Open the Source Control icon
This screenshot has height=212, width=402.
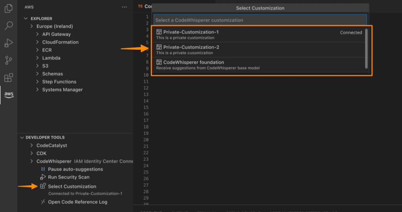9,60
